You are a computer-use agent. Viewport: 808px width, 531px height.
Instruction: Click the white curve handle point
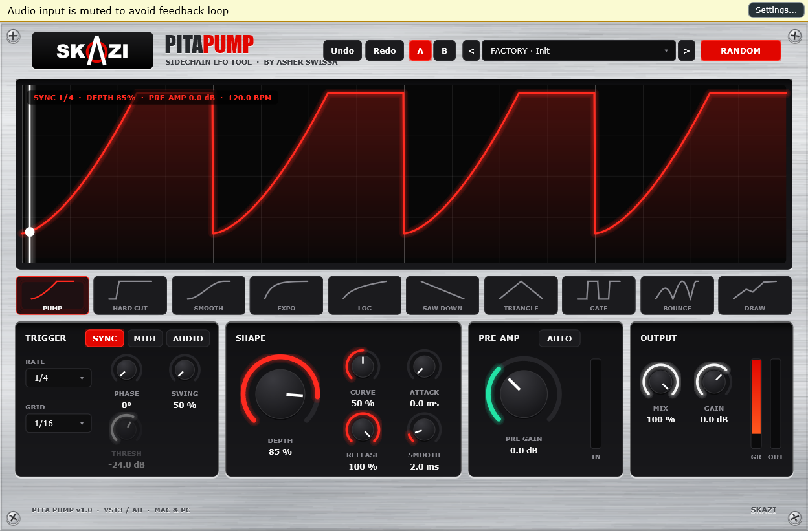click(29, 232)
